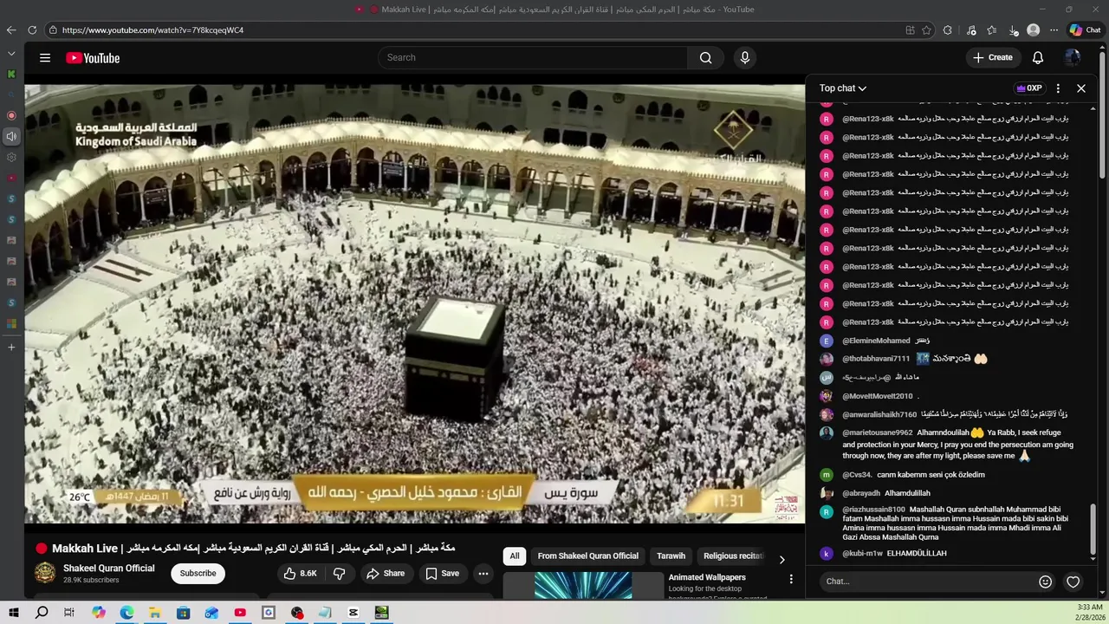Viewport: 1109px width, 624px height.
Task: Send heart reaction in chat
Action: (x=1073, y=582)
